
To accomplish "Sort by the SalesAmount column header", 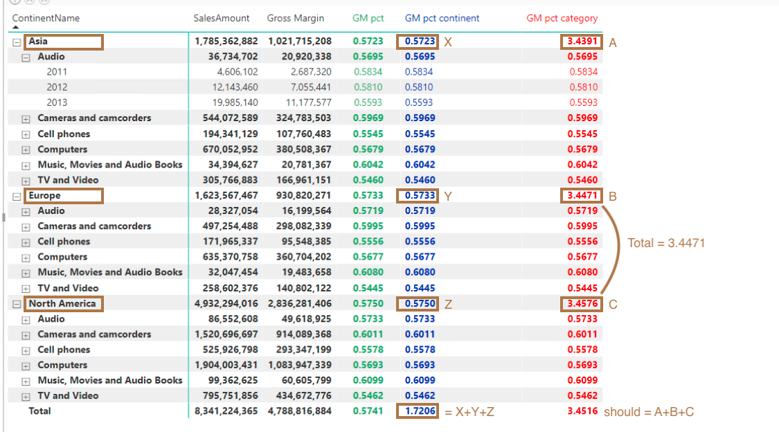I will tap(221, 19).
